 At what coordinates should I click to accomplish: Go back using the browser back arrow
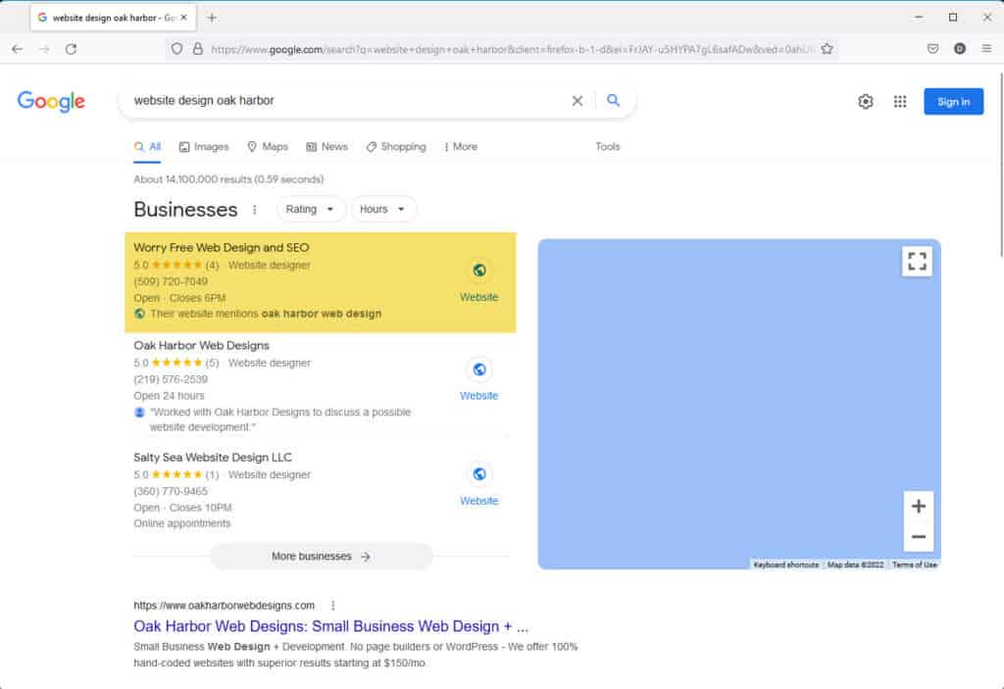tap(18, 49)
